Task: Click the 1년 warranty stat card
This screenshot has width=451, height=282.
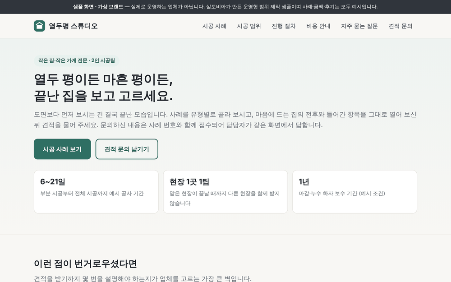Action: (x=354, y=192)
